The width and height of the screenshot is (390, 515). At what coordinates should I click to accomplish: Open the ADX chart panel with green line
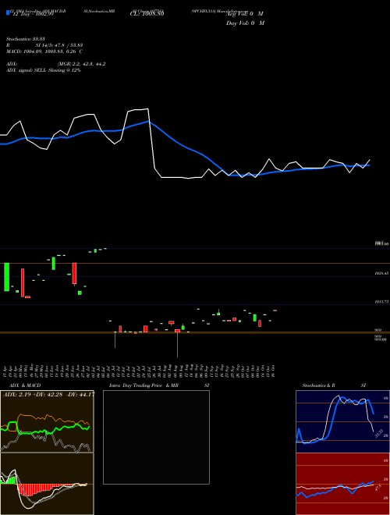tap(47, 421)
